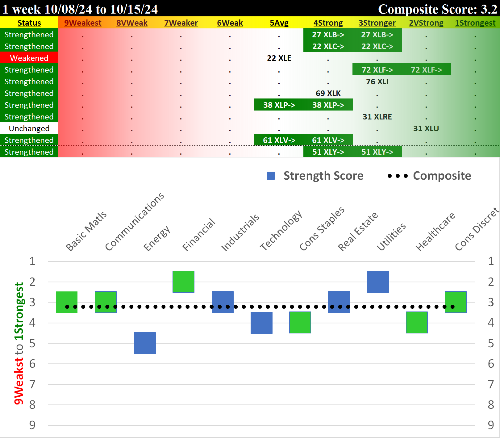Toggle the Weakened status on XLE row
The height and width of the screenshot is (439, 500).
click(x=29, y=58)
